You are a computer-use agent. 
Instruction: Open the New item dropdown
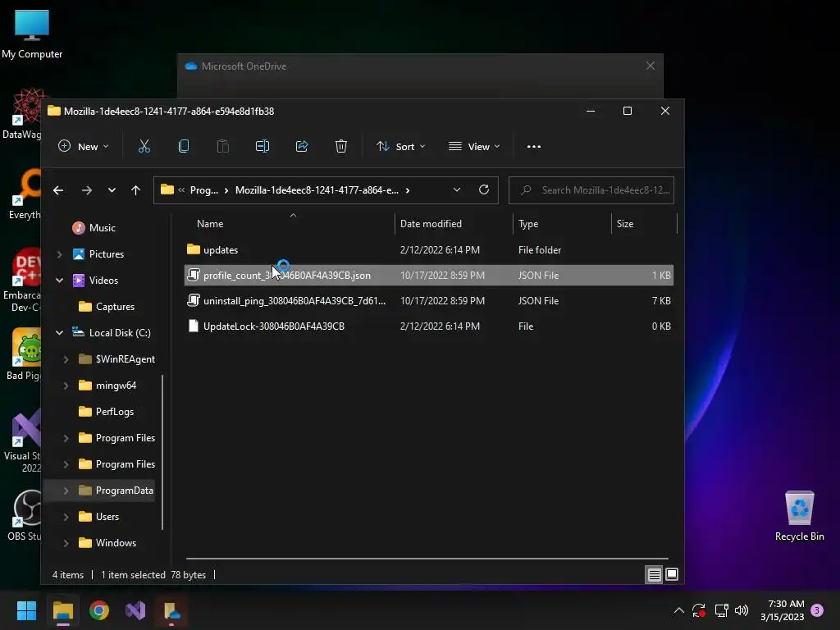point(84,146)
